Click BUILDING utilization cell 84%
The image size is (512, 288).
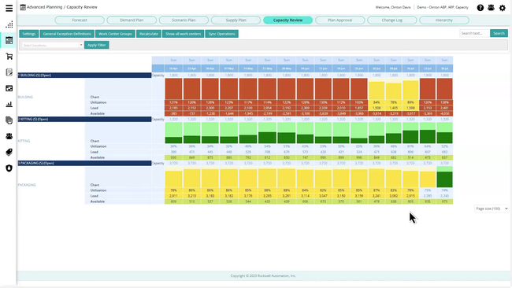(x=377, y=102)
